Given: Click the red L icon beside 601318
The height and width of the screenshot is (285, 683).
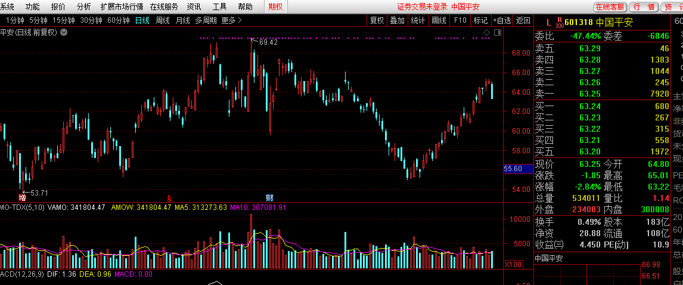Looking at the screenshot, I should coord(548,22).
